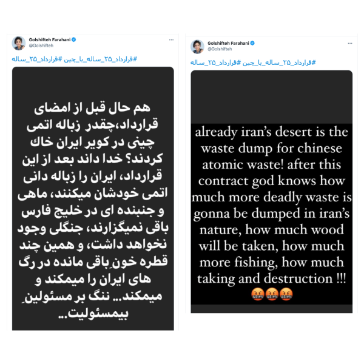
Task: Click the verified badge in the right tweet
Action: coord(252,43)
